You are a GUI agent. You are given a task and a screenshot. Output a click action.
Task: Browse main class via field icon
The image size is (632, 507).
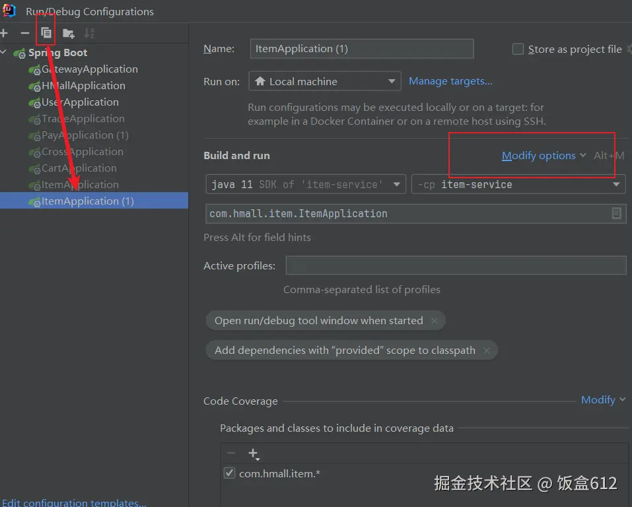coord(616,213)
